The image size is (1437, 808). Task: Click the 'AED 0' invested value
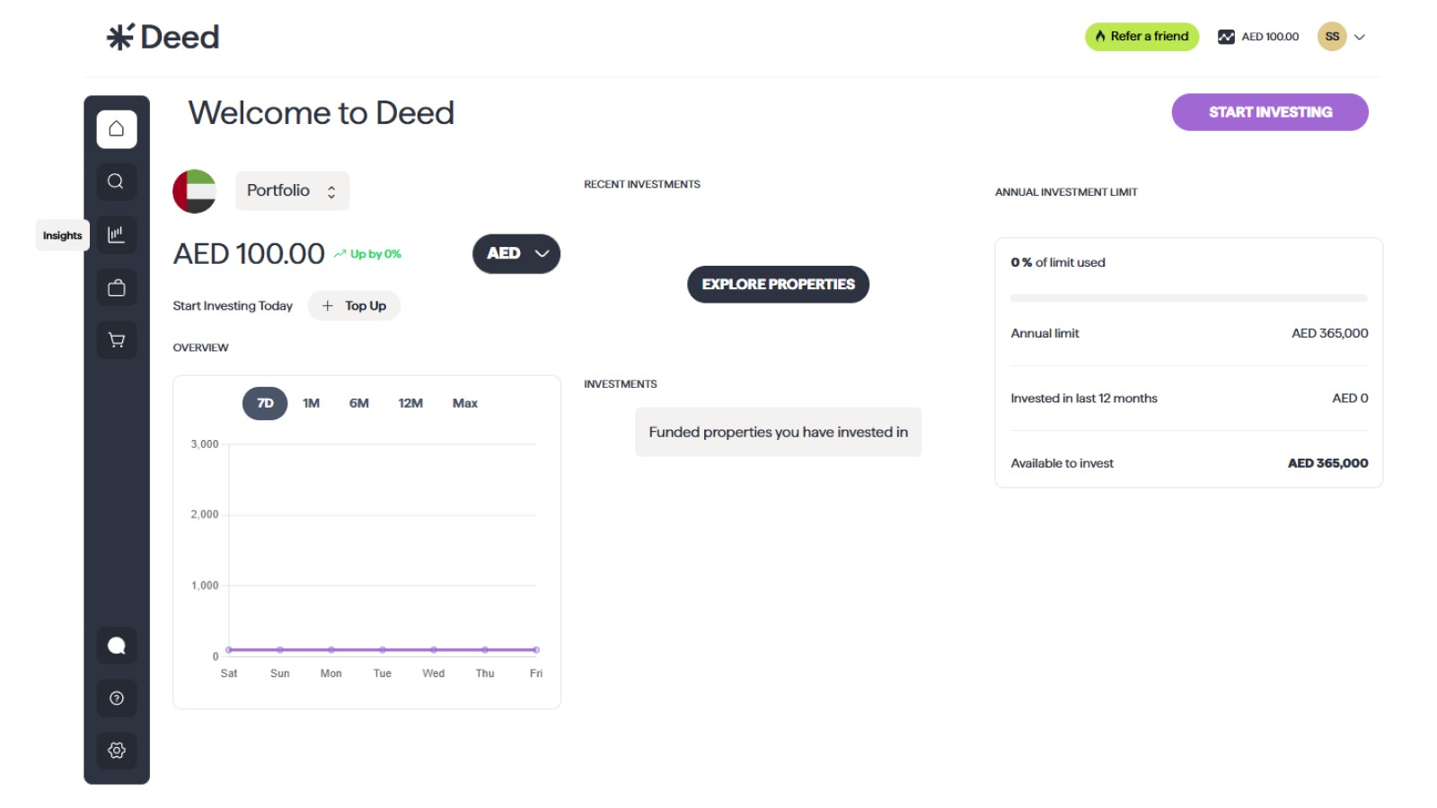coord(1351,399)
